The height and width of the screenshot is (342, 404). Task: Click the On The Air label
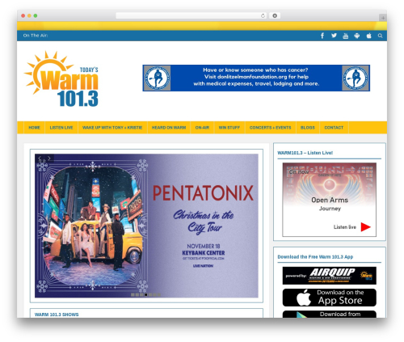coord(36,36)
